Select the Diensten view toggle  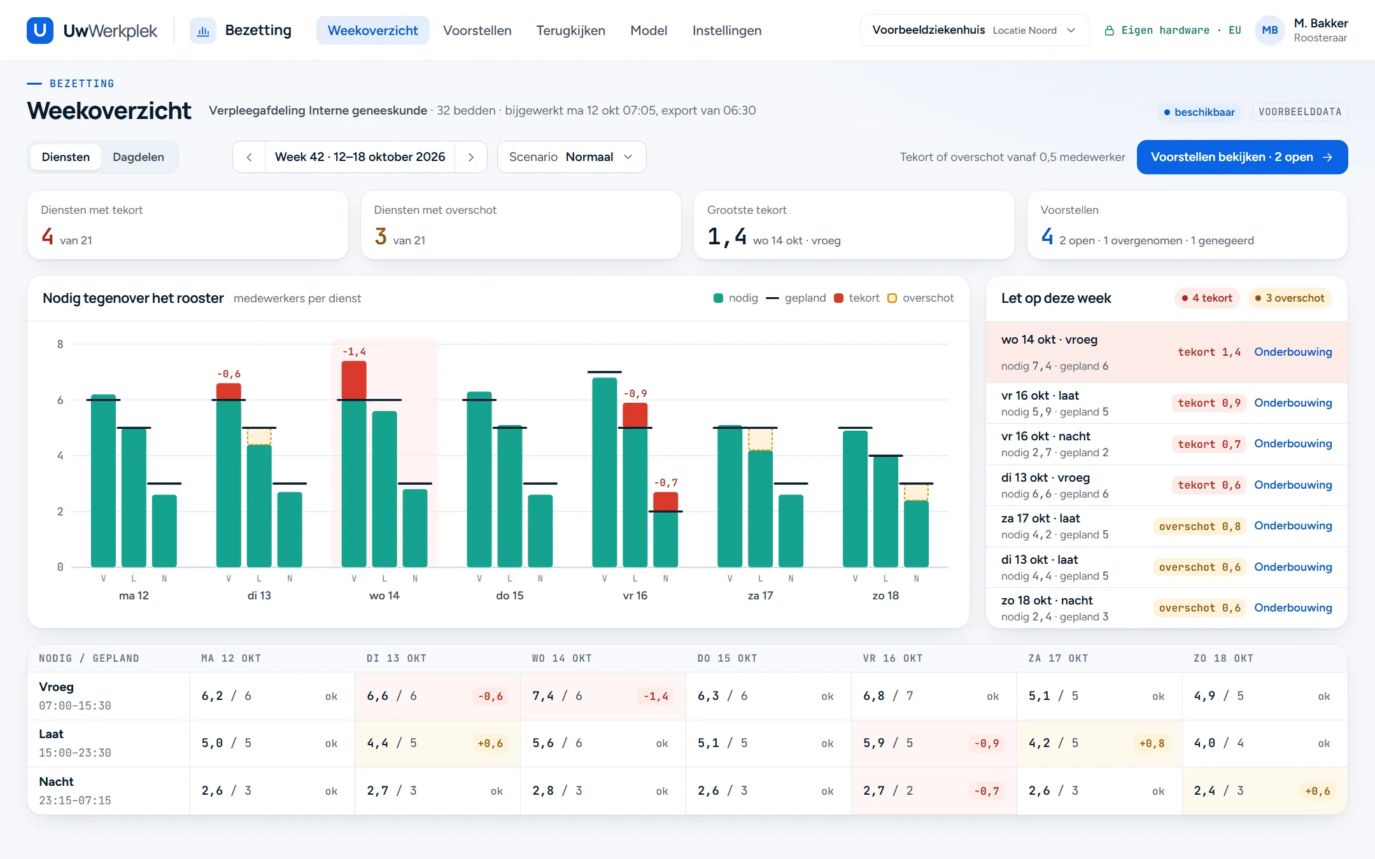click(66, 157)
